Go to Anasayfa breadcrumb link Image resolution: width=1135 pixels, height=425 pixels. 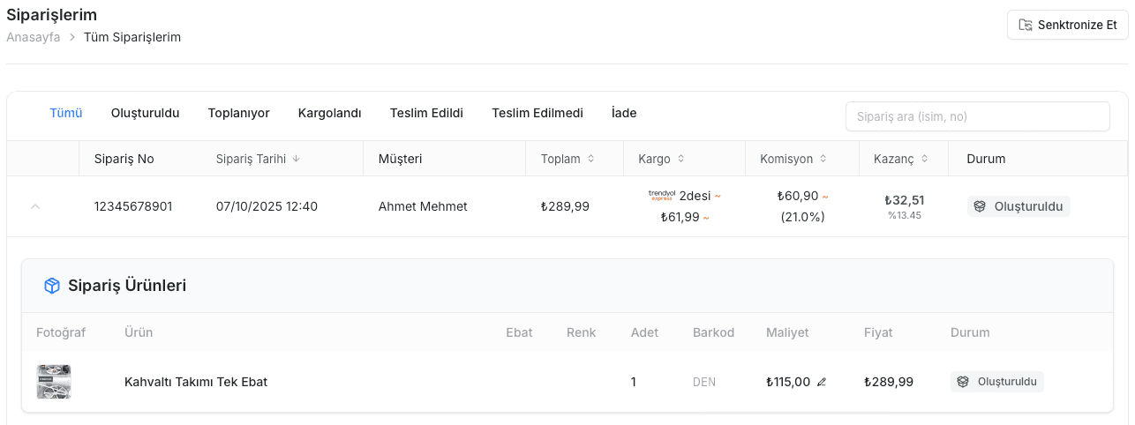click(x=34, y=37)
